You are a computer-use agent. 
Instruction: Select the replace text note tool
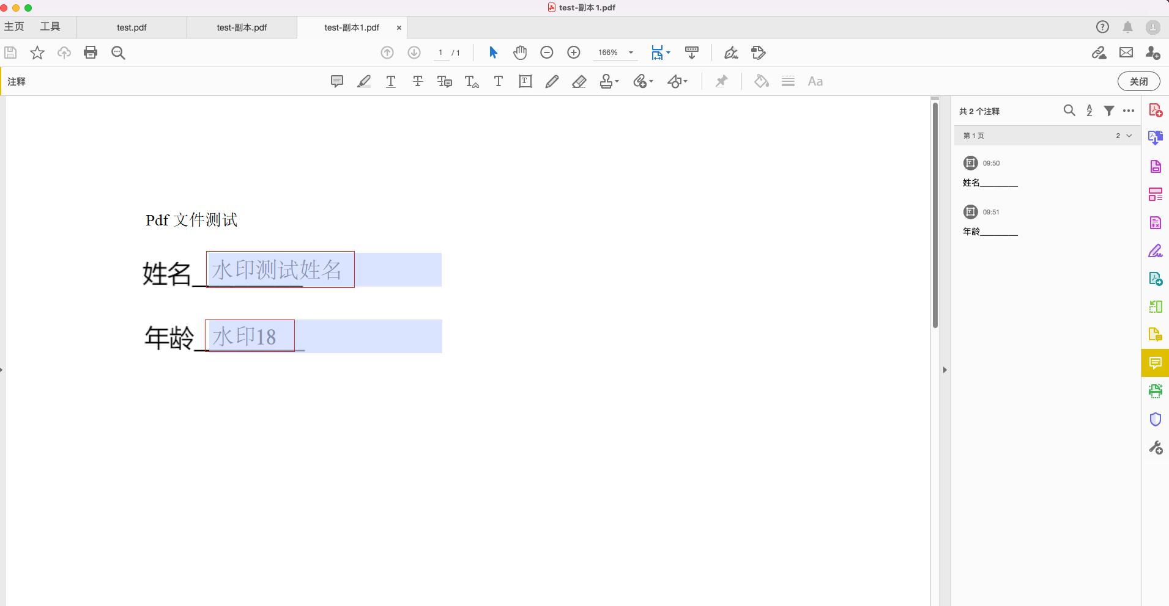pos(445,81)
